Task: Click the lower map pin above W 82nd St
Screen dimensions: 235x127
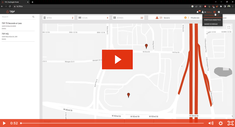Action: pyautogui.click(x=129, y=95)
